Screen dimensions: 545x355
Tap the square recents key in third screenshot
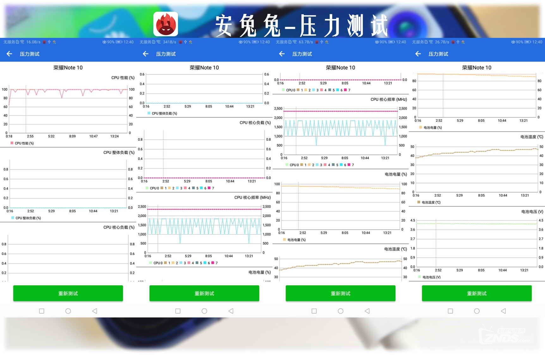coord(314,311)
